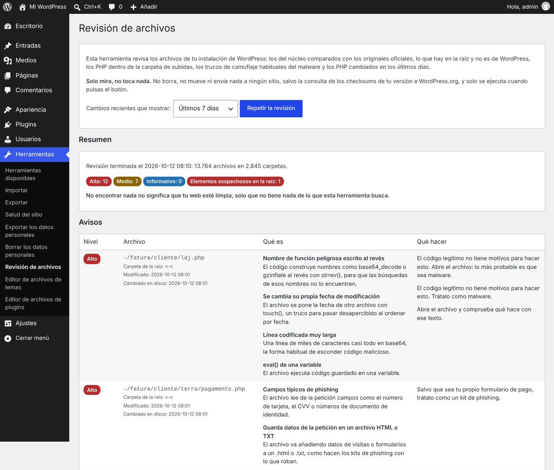554x470 pixels.
Task: Open the Ajustes menu item
Action: click(x=35, y=324)
